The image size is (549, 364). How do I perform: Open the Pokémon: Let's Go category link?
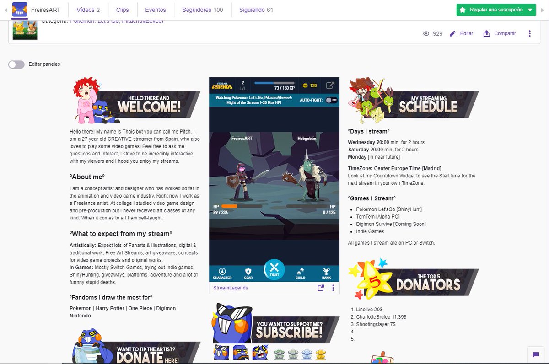click(117, 21)
